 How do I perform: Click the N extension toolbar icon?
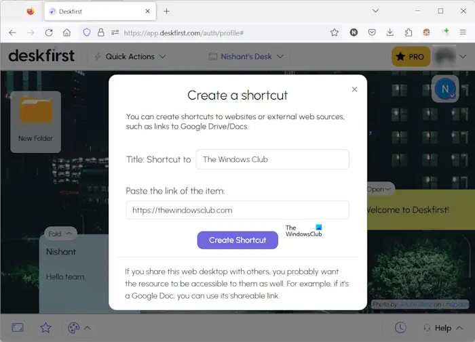click(x=354, y=33)
